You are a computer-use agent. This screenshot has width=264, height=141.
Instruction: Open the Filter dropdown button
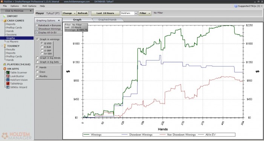pyautogui.click(x=145, y=13)
